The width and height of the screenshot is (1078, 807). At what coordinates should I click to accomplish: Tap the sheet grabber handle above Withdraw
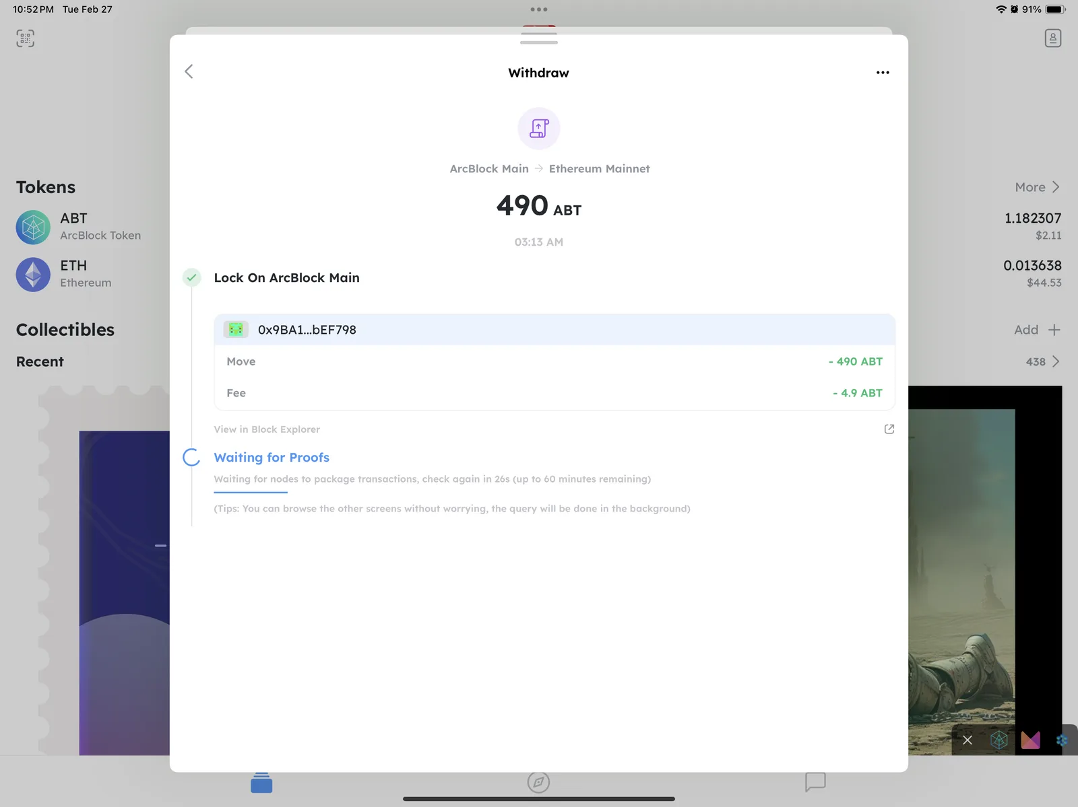pos(539,42)
